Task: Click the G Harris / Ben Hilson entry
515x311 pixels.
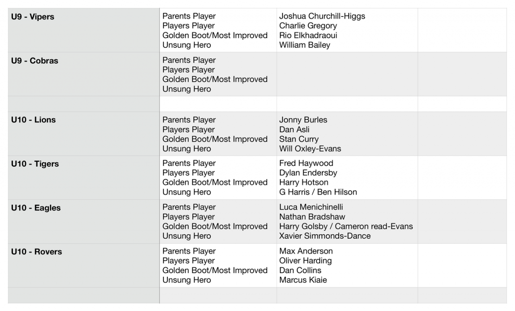Action: (x=318, y=192)
